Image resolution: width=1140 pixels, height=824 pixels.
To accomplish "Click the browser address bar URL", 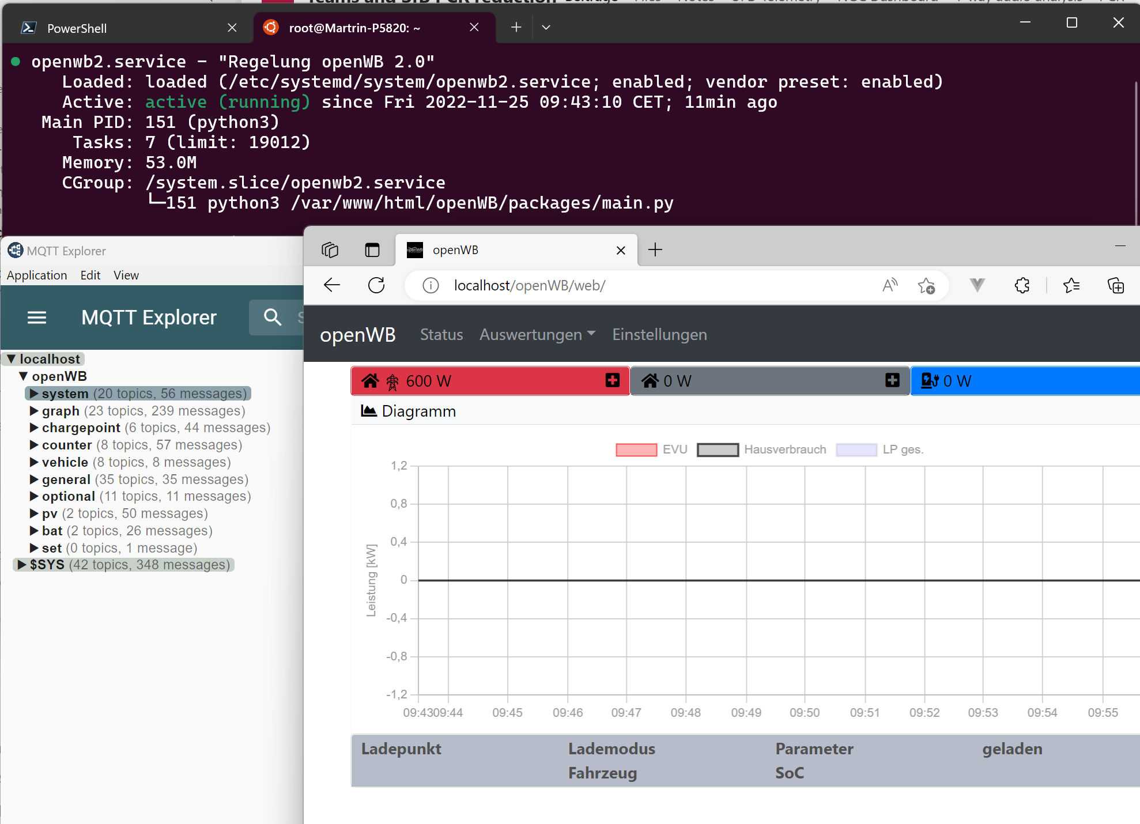I will (x=529, y=285).
